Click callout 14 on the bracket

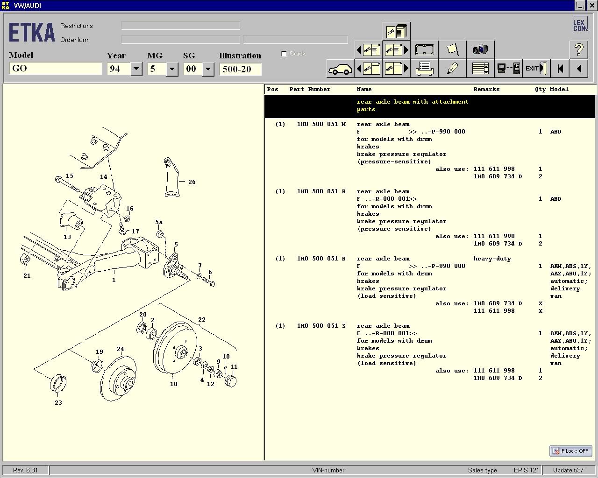coord(104,176)
